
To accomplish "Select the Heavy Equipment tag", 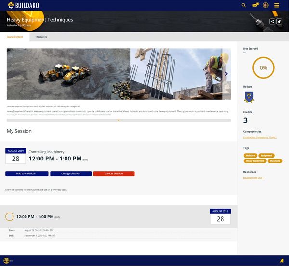I will [255, 161].
